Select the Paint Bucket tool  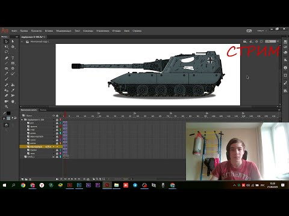click(13, 85)
